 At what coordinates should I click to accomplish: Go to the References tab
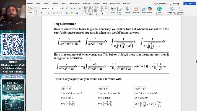pos(75,3)
